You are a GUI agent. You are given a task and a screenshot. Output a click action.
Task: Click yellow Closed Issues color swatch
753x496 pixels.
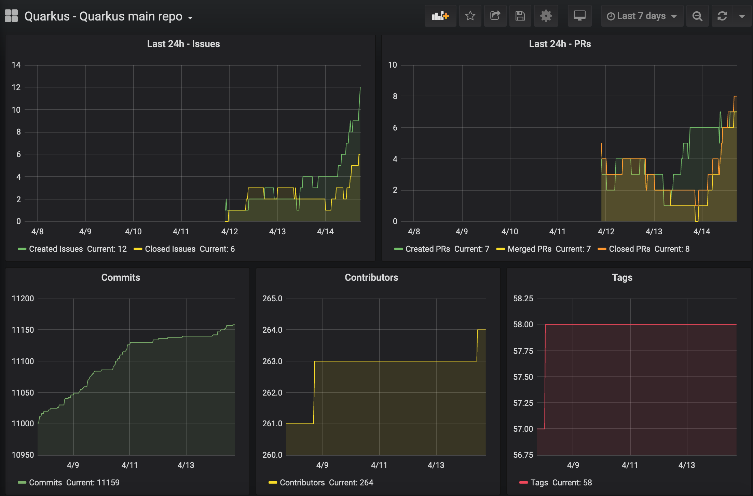pos(138,249)
